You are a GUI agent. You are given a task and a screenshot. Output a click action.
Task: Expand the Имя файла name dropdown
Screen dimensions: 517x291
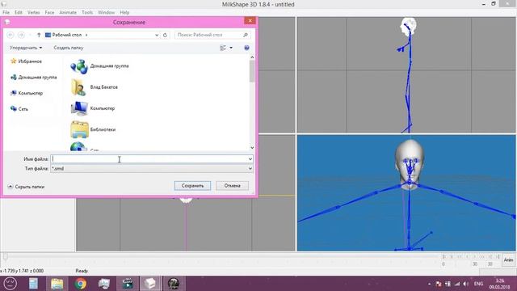point(250,159)
